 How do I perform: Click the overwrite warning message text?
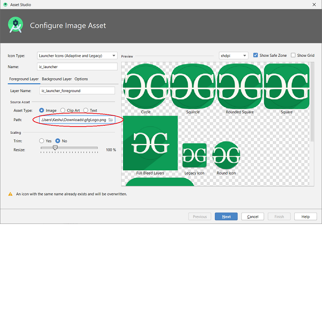click(x=71, y=194)
